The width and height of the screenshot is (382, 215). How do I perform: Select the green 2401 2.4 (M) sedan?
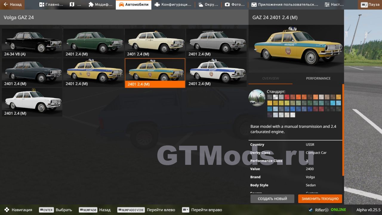(x=94, y=43)
